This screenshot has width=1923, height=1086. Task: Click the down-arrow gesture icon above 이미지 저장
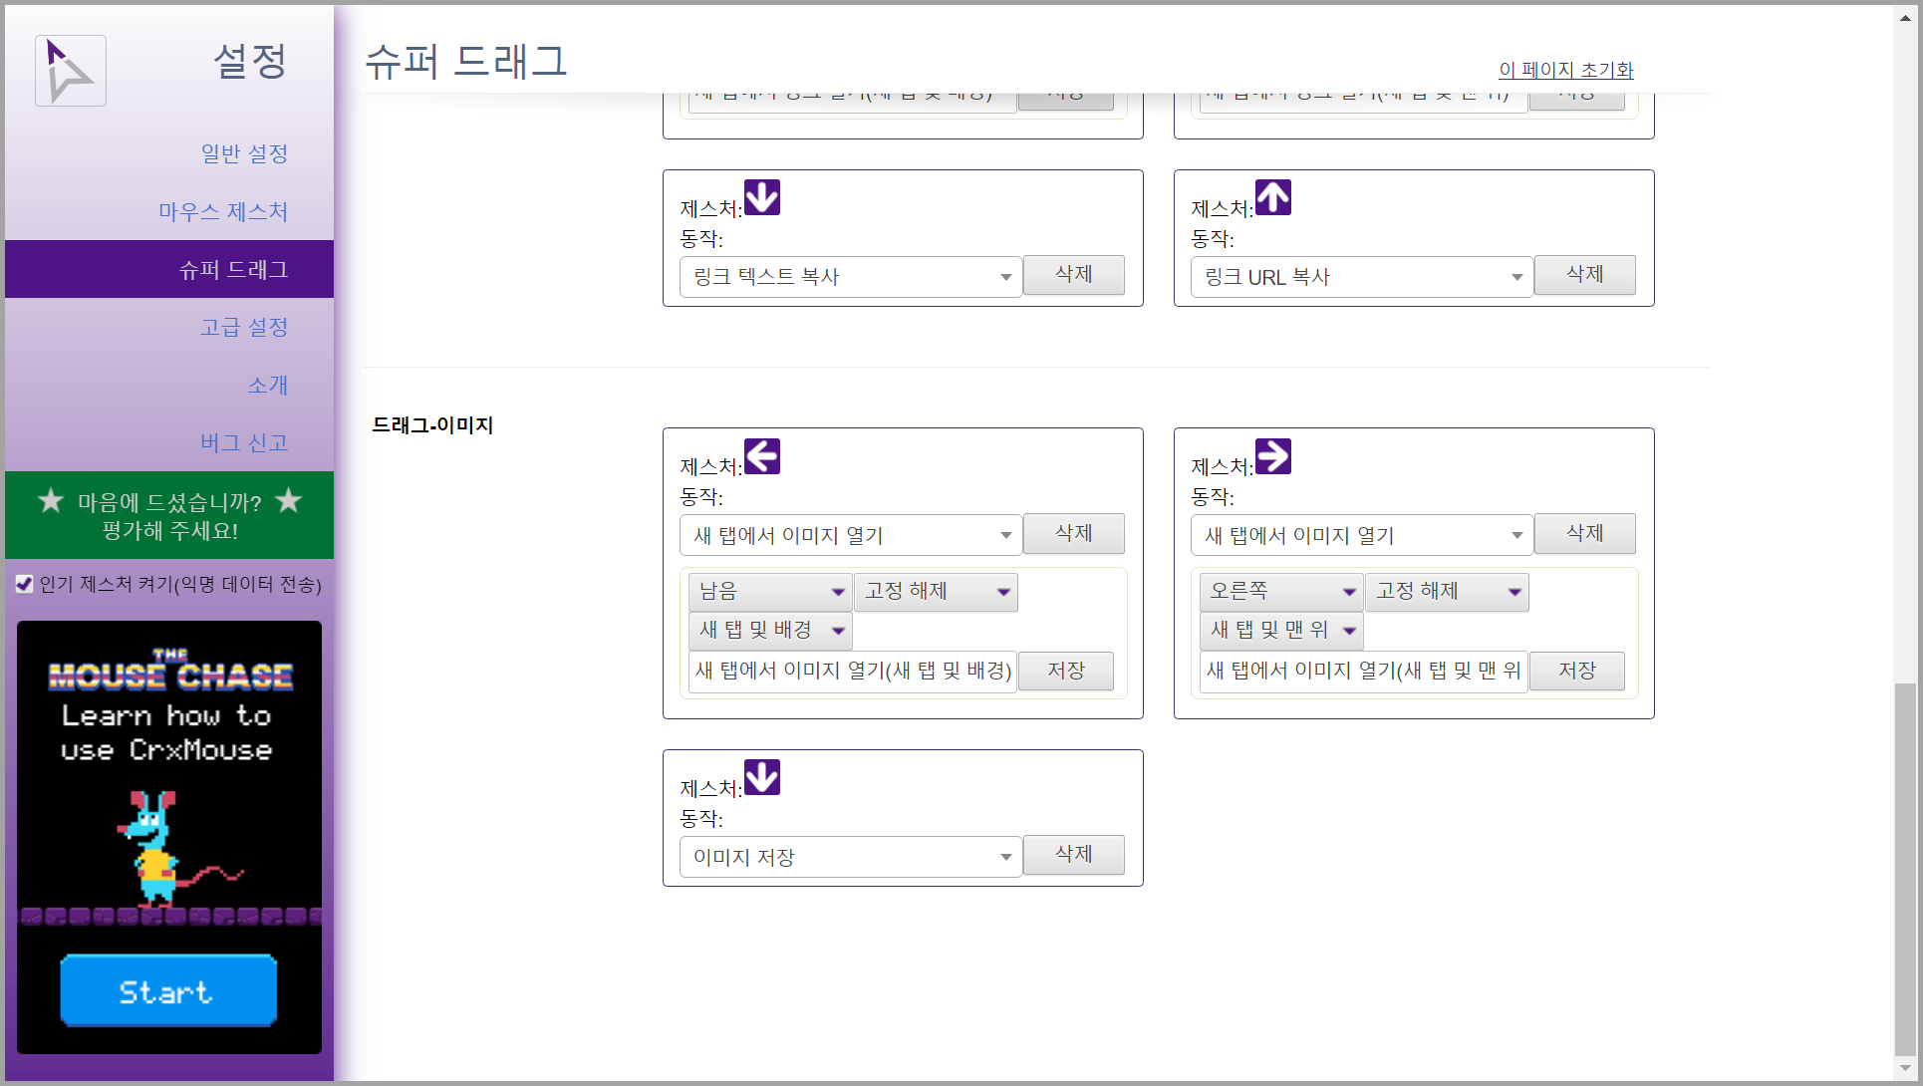762,777
